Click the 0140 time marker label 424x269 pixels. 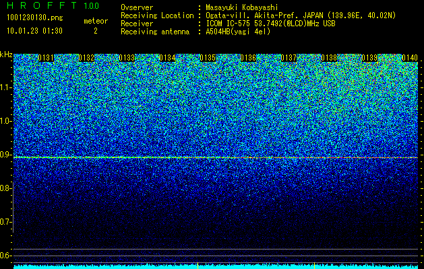410,58
